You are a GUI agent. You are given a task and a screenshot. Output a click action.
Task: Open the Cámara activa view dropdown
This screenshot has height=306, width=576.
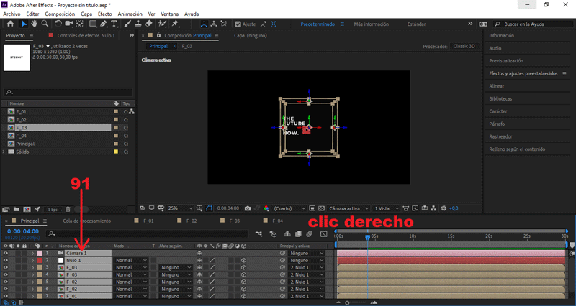(x=348, y=208)
